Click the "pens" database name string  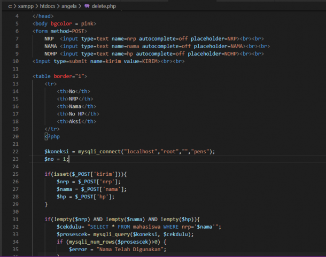(200, 152)
